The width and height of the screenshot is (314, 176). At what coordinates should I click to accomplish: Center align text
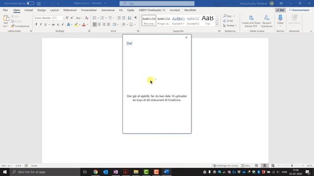(x=99, y=24)
